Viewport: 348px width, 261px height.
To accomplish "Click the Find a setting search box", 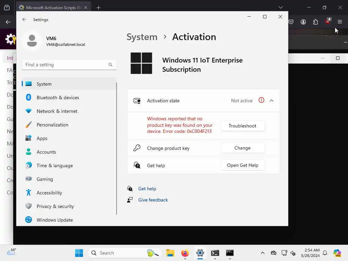I will [69, 65].
